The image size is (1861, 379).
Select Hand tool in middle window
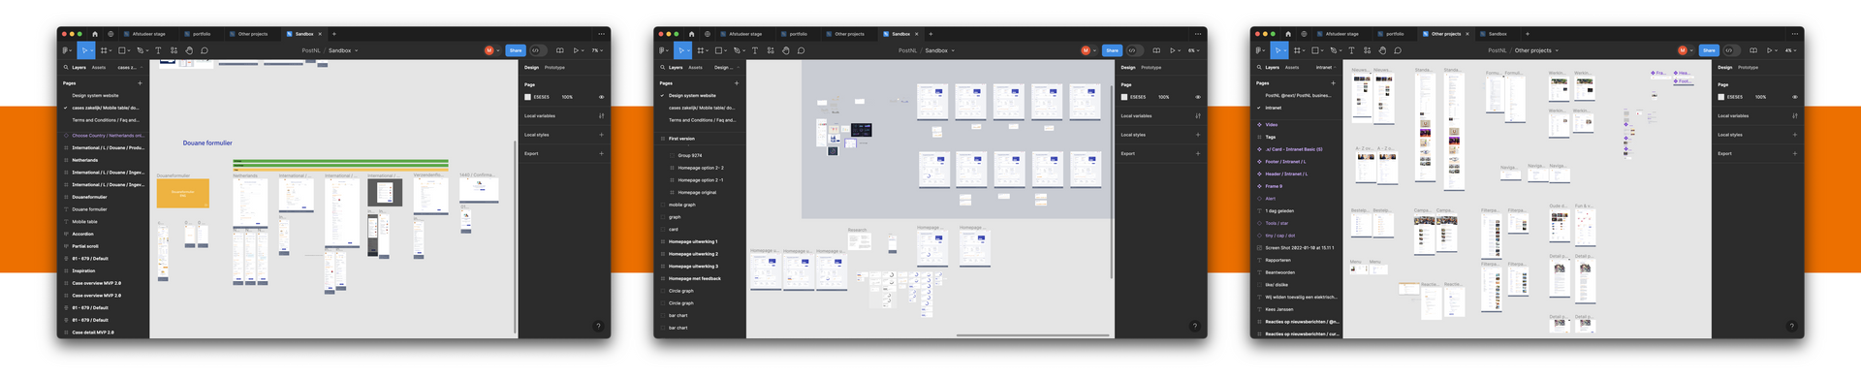coord(786,50)
